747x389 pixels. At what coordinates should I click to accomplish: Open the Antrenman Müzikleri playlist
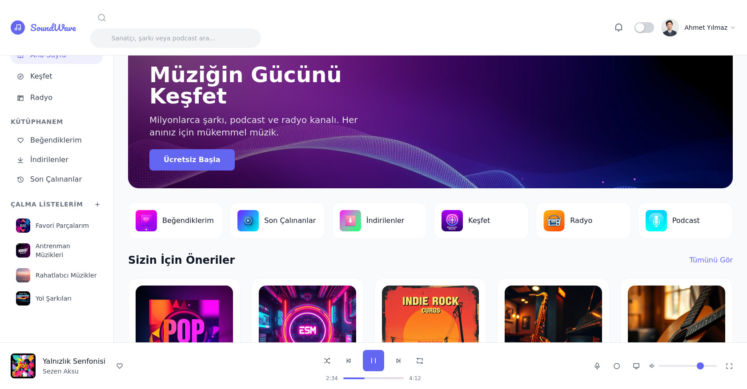[56, 250]
